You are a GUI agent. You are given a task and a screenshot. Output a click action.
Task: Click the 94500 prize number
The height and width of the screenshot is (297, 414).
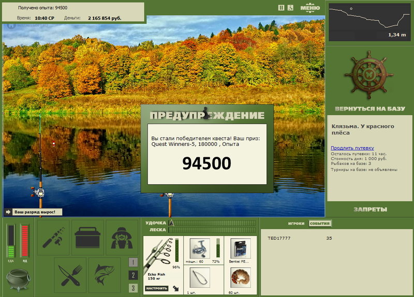click(206, 163)
